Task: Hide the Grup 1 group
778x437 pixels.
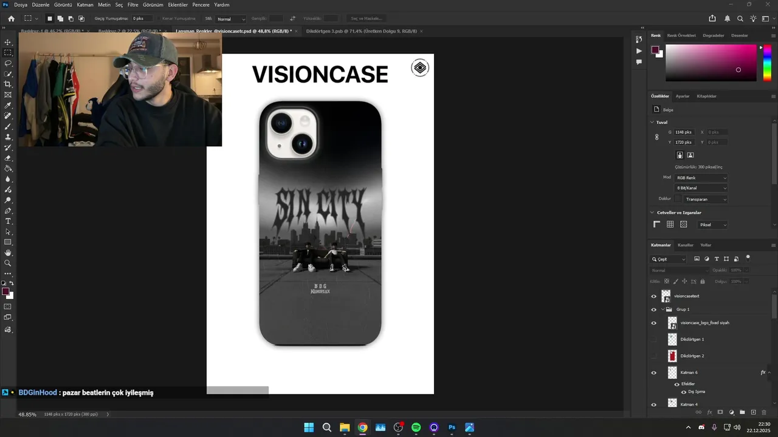Action: point(654,310)
